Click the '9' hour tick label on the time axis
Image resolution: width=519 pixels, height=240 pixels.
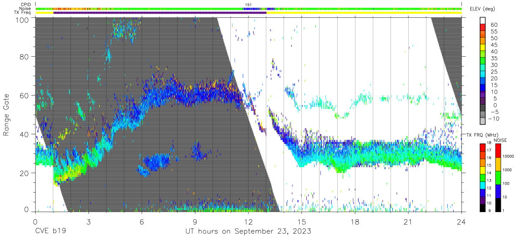tap(195, 222)
